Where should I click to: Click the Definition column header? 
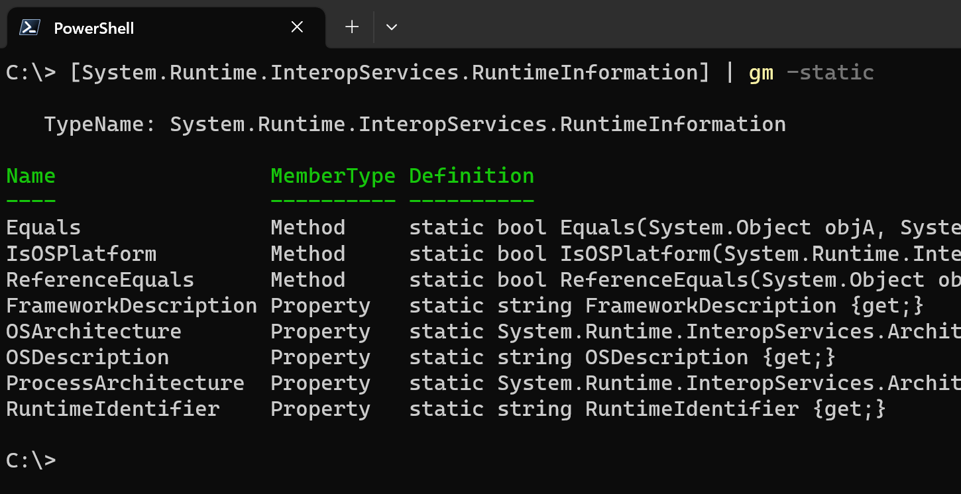tap(471, 175)
